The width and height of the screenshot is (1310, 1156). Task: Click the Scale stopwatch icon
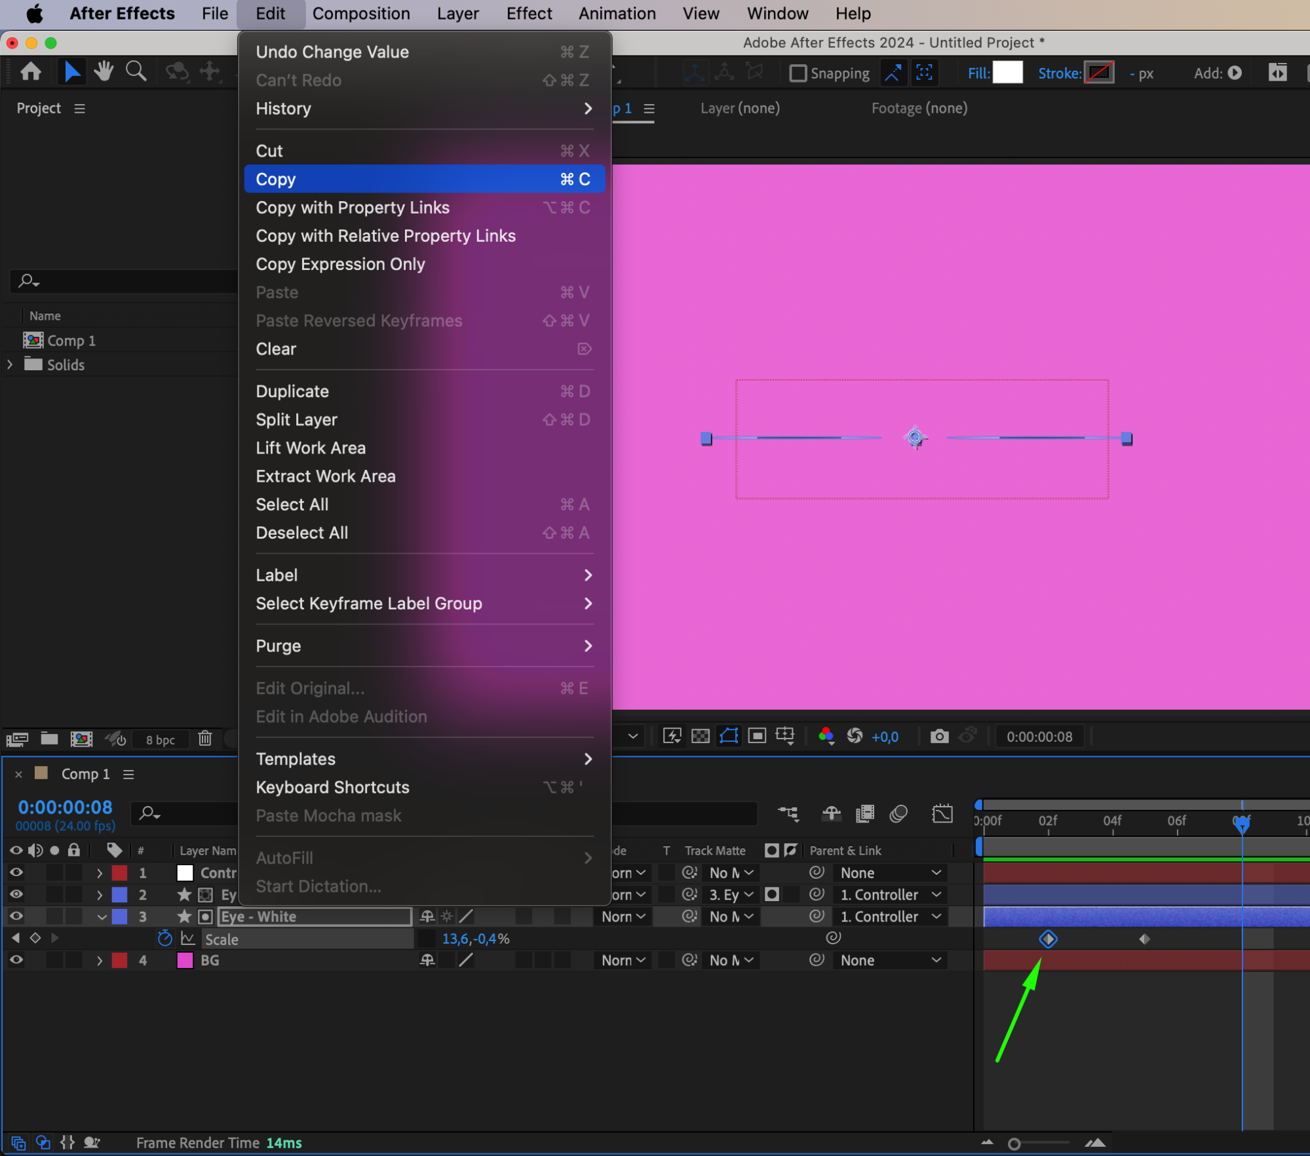(x=165, y=939)
